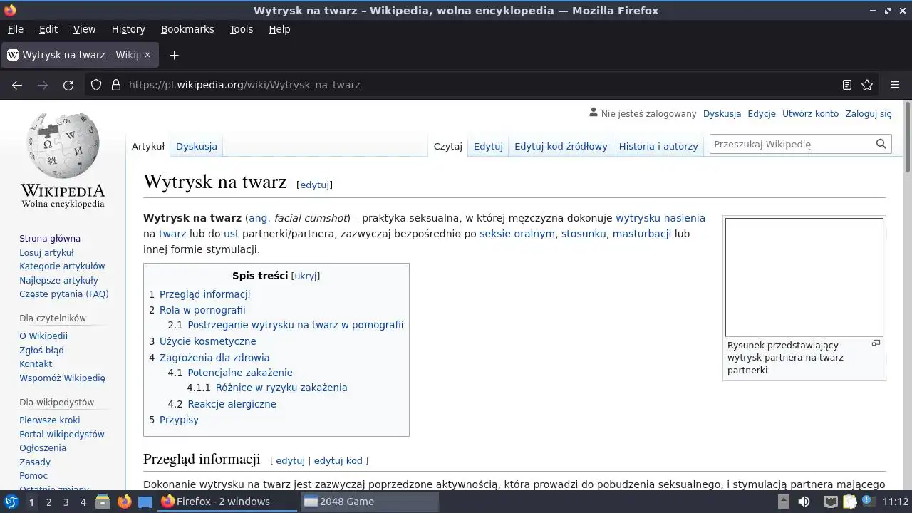Click the show desktop taskbar icon

145,502
